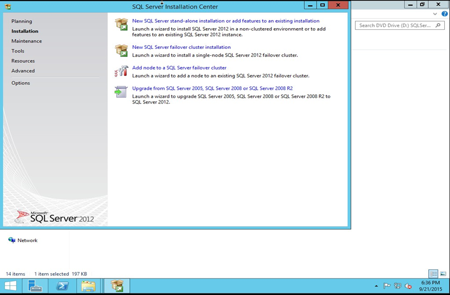Click the failover cluster installation icon
The height and width of the screenshot is (295, 450).
pos(121,50)
